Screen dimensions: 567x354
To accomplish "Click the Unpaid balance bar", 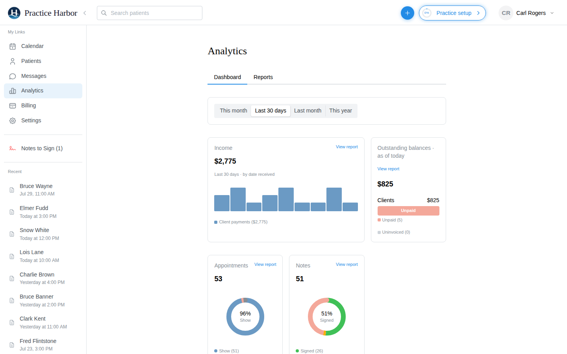I will pos(408,211).
